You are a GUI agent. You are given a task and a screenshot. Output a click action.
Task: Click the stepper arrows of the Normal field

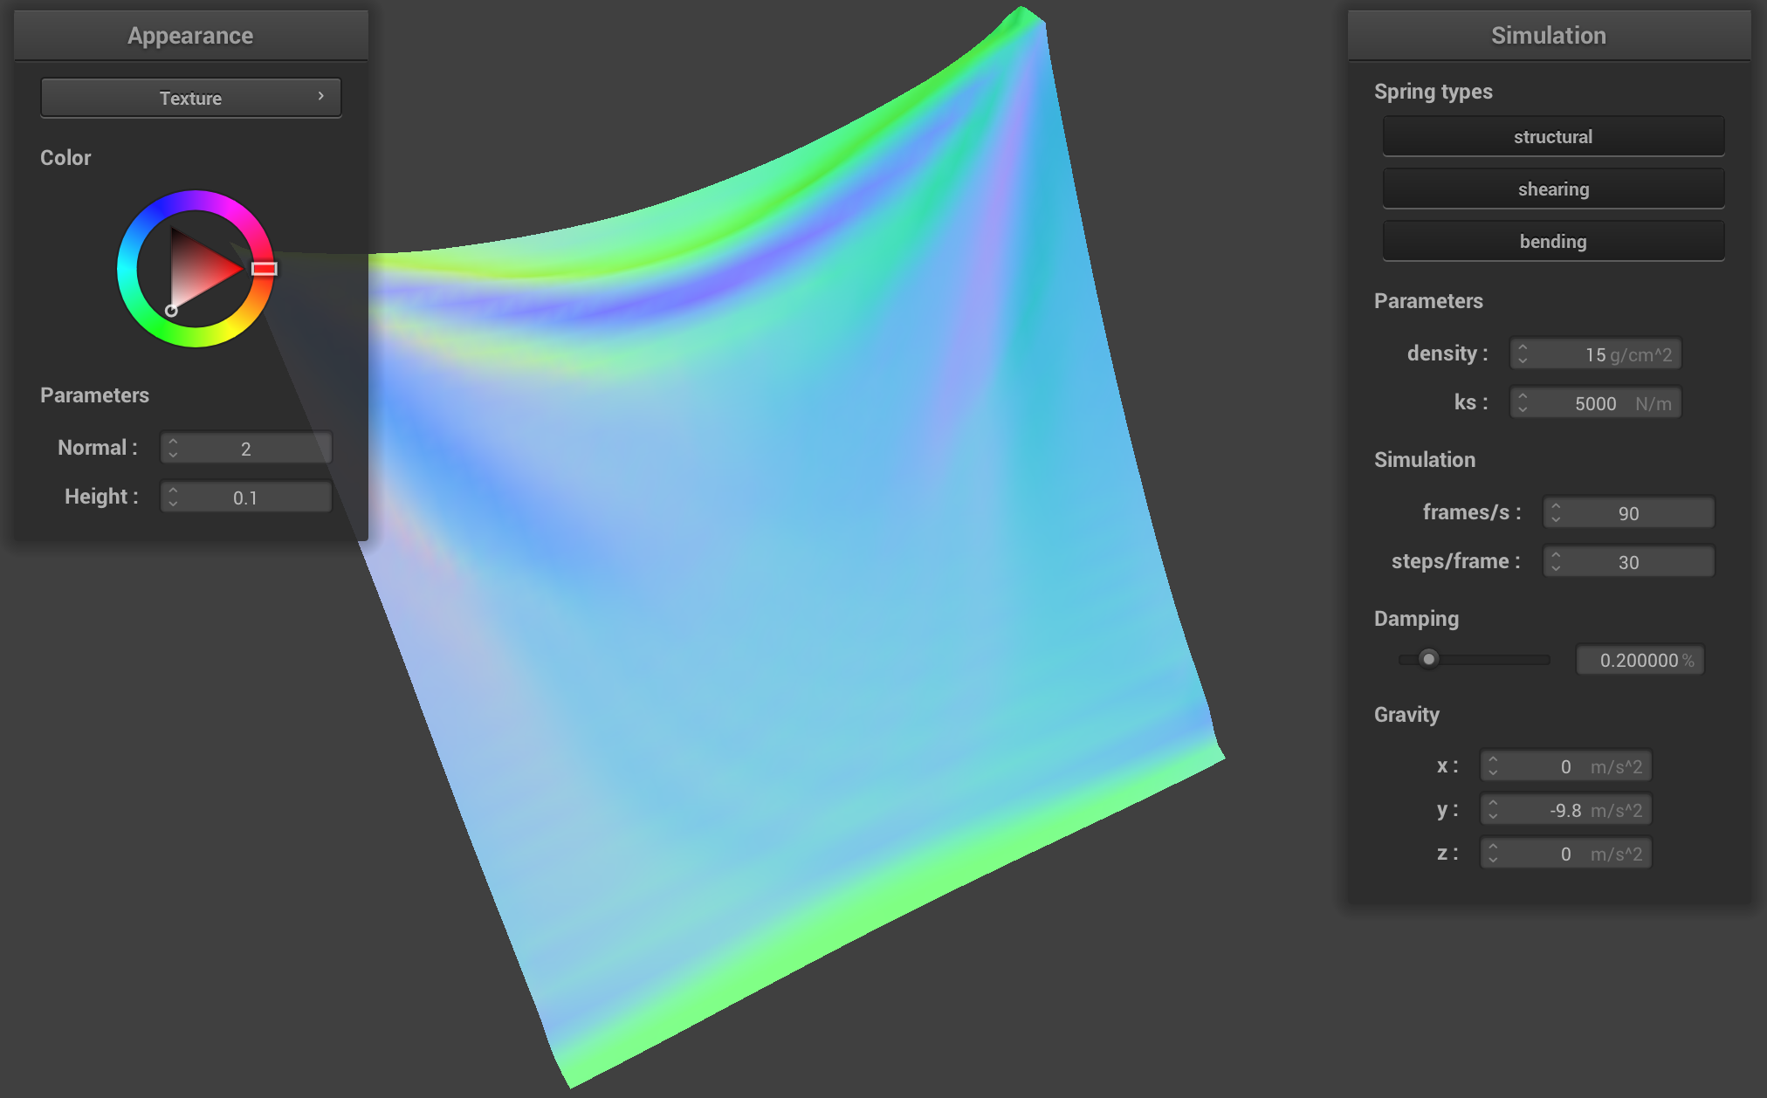click(173, 449)
